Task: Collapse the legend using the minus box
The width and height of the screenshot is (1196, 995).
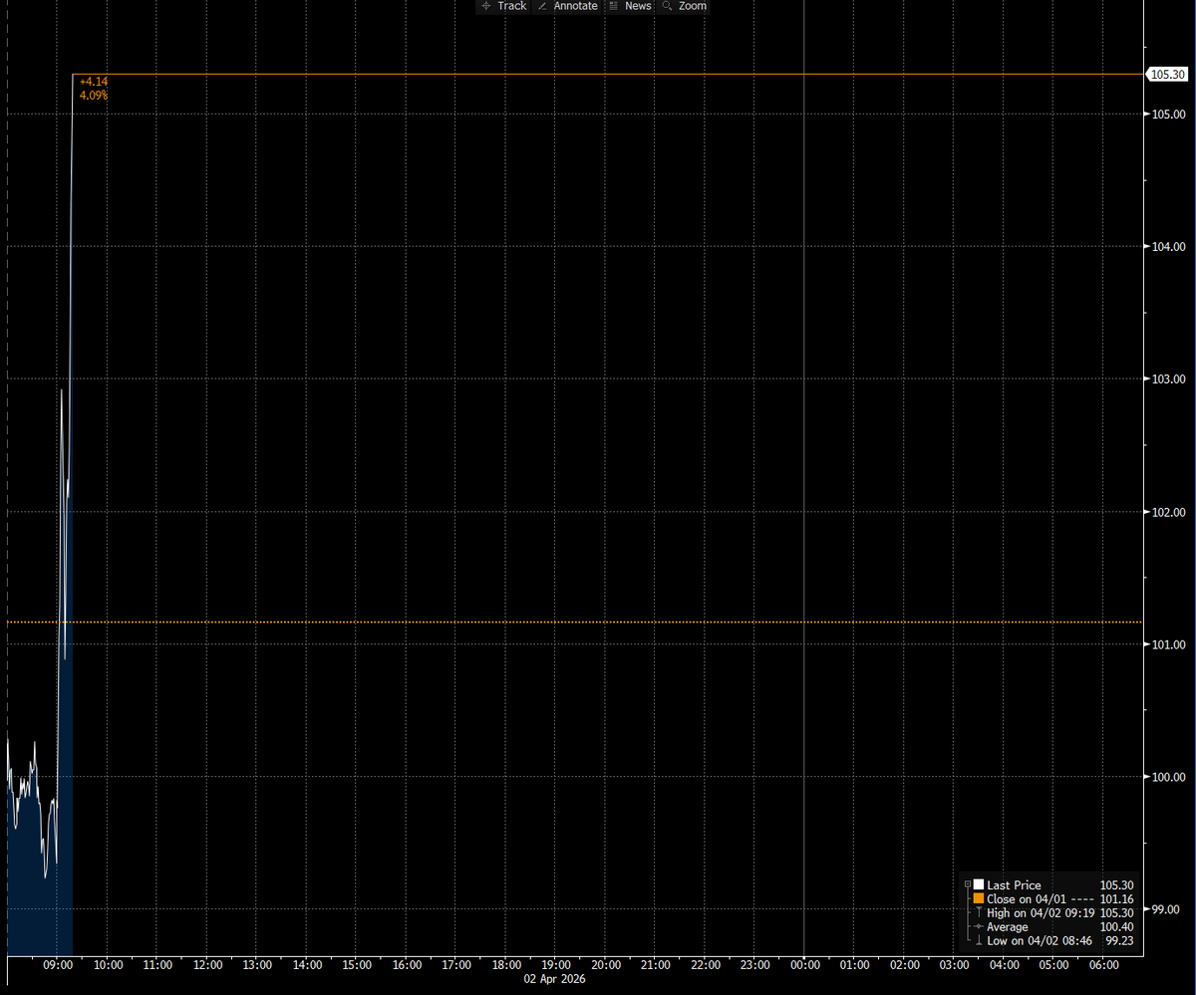Action: 968,884
